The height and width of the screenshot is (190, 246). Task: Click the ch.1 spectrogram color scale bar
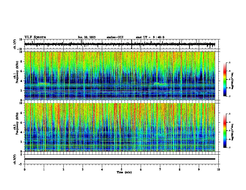coord(225,79)
